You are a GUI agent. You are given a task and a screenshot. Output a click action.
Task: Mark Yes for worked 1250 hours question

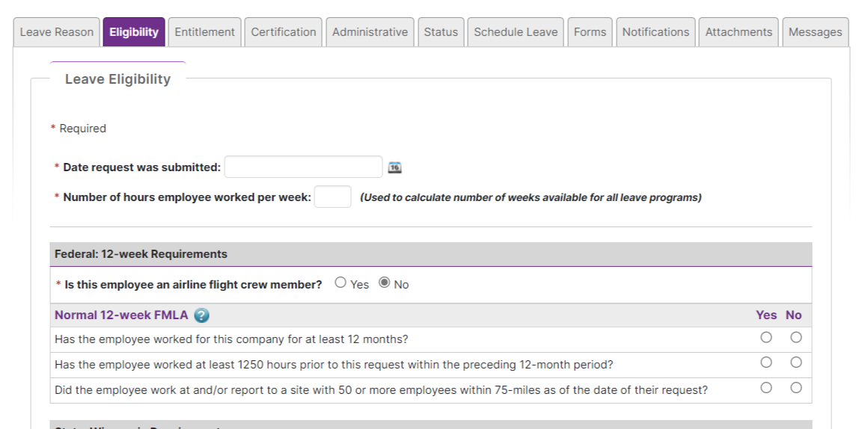(766, 362)
